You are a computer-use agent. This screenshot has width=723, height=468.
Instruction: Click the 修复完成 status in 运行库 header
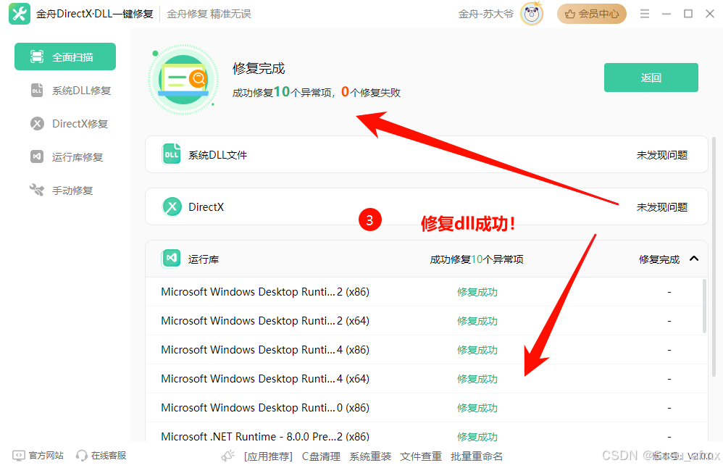(x=659, y=259)
